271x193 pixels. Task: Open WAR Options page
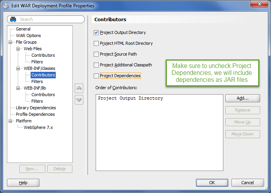click(x=28, y=36)
